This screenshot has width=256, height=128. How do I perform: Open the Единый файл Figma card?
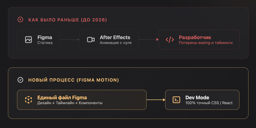(82, 100)
